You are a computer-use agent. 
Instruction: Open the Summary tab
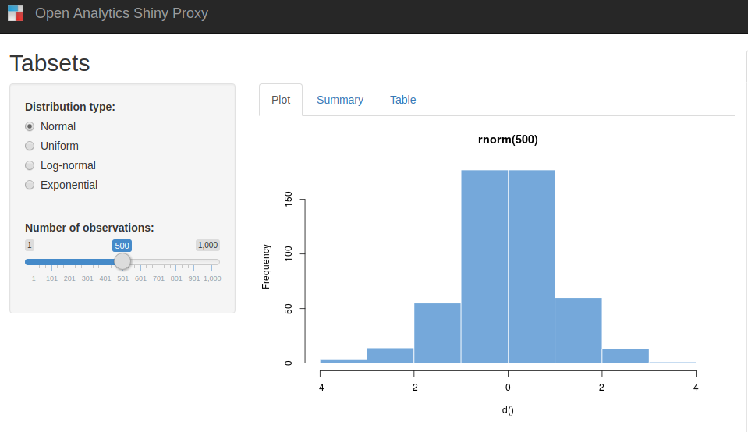[x=340, y=100]
